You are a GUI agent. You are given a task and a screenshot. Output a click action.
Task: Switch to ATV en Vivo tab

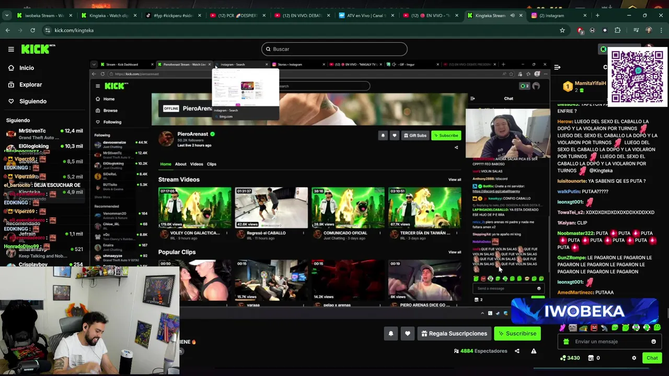pos(366,16)
